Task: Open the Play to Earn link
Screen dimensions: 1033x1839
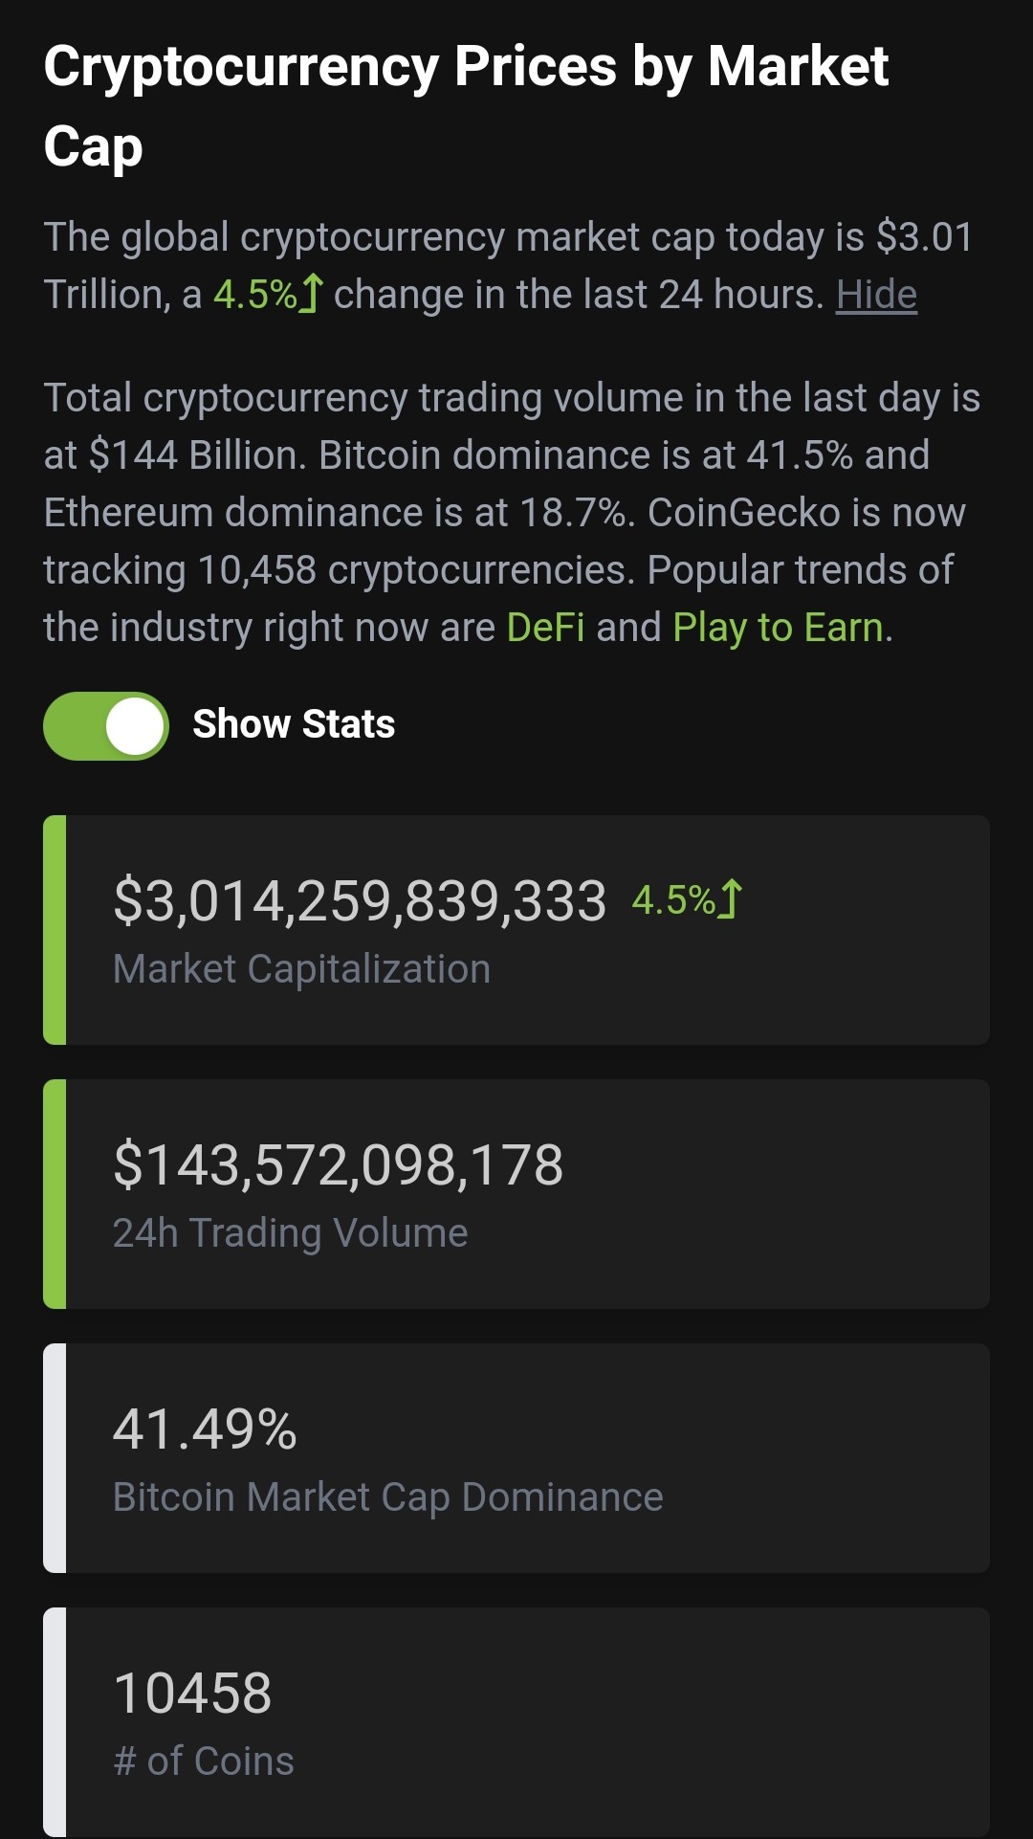Action: click(778, 628)
